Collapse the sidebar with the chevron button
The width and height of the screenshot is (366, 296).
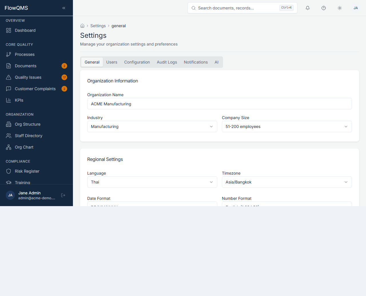pos(63,8)
